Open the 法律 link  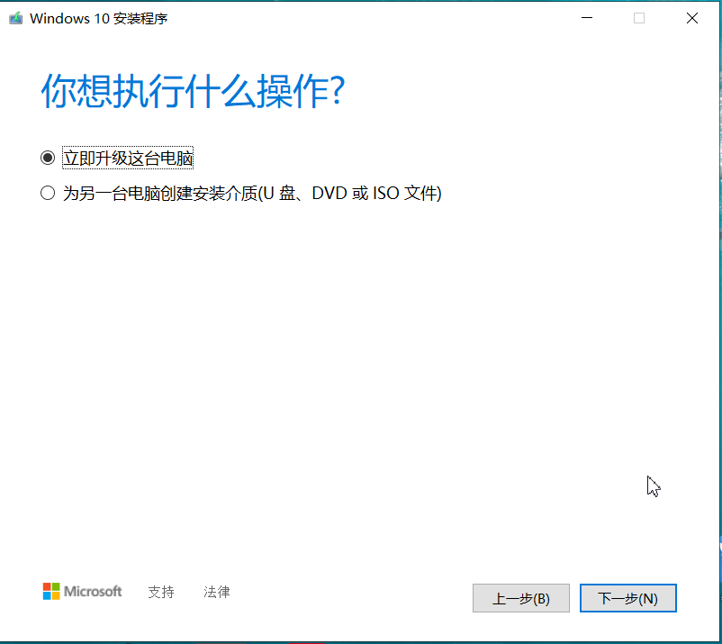(216, 592)
